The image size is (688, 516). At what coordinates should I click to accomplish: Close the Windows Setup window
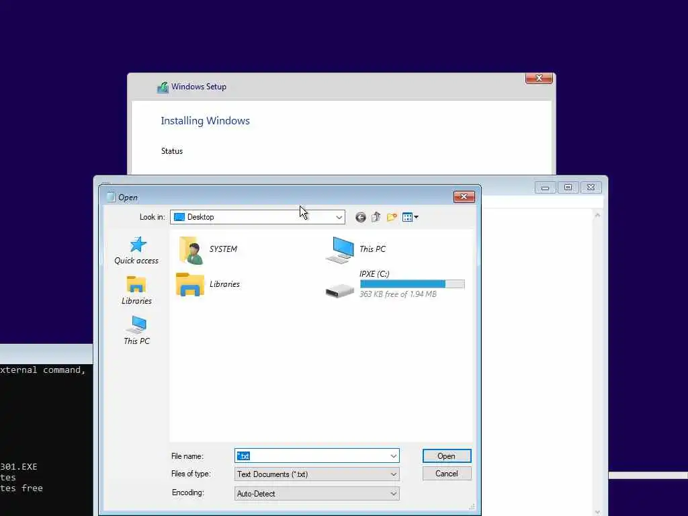point(539,78)
